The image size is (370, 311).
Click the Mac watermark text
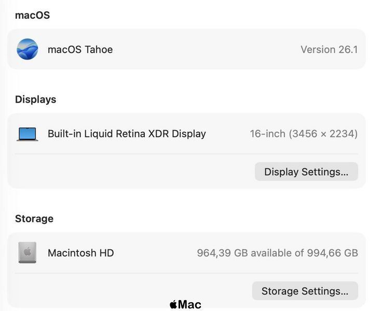coord(190,304)
